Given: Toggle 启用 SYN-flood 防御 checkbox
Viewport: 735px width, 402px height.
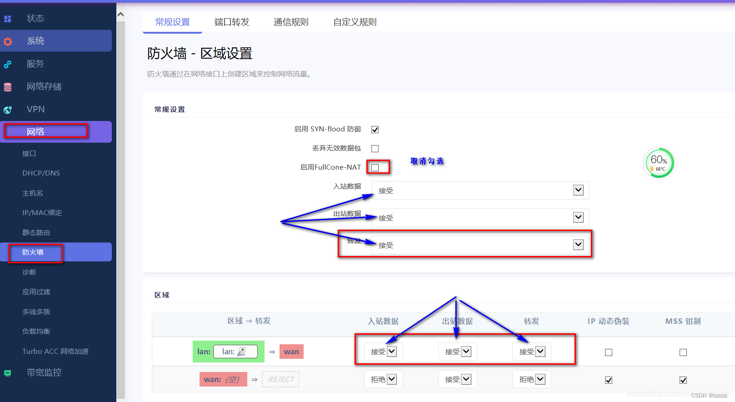Looking at the screenshot, I should (x=375, y=130).
